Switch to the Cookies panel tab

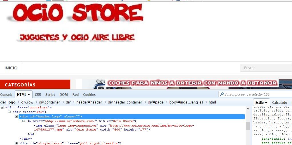pos(89,95)
